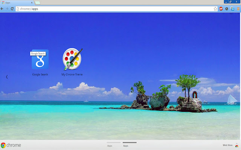Switch to the second Apps page indicator
The height and width of the screenshot is (150, 241).
(130, 144)
